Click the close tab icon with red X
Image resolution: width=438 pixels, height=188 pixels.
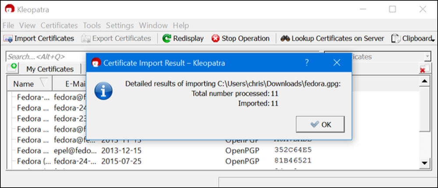[424, 68]
